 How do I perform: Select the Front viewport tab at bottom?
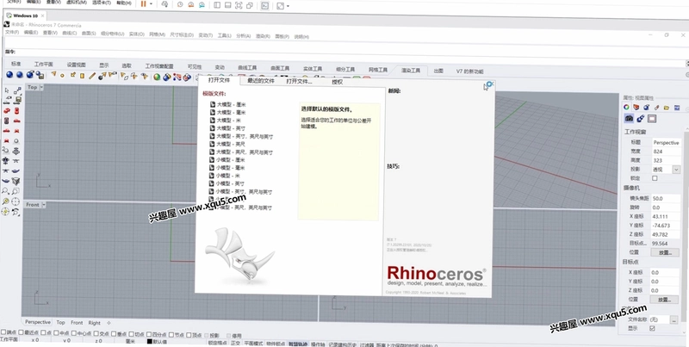[77, 322]
